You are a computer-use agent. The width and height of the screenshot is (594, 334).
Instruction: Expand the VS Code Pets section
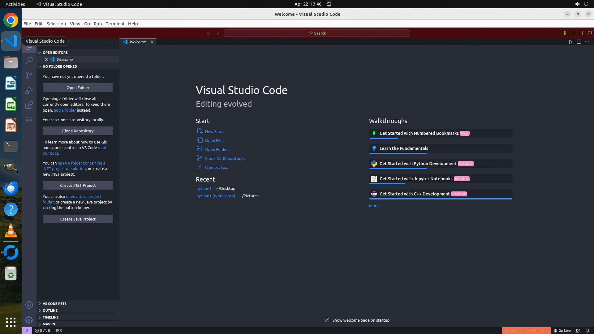coord(54,304)
